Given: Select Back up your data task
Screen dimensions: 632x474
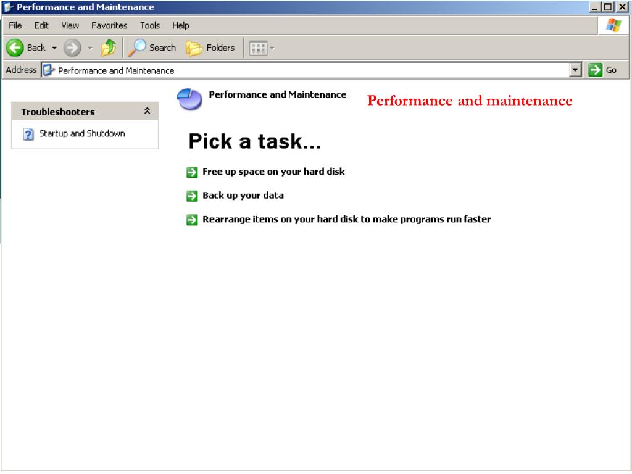Looking at the screenshot, I should click(x=243, y=196).
